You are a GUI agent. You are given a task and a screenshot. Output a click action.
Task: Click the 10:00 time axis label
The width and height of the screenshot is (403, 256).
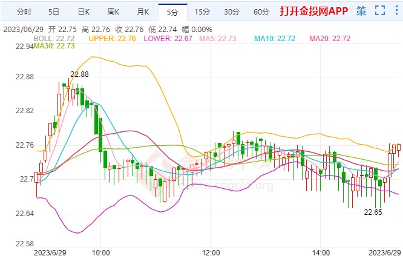point(100,252)
